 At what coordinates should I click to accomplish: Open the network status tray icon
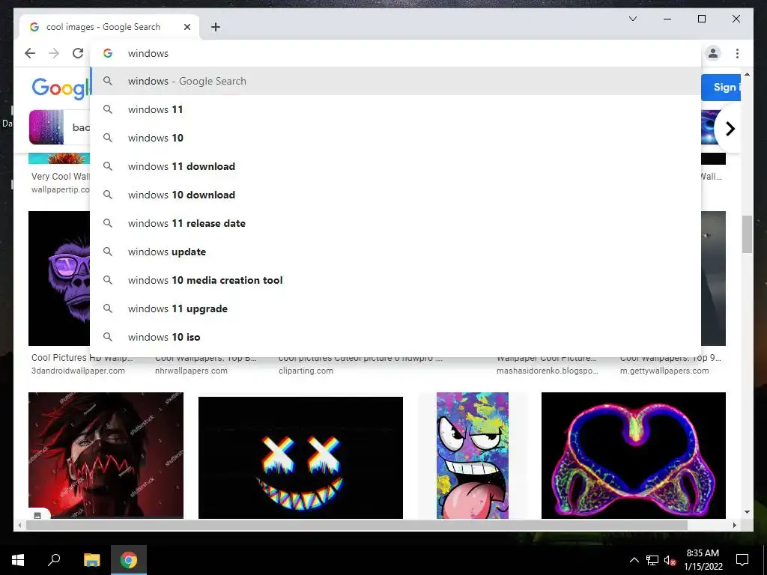pyautogui.click(x=652, y=560)
